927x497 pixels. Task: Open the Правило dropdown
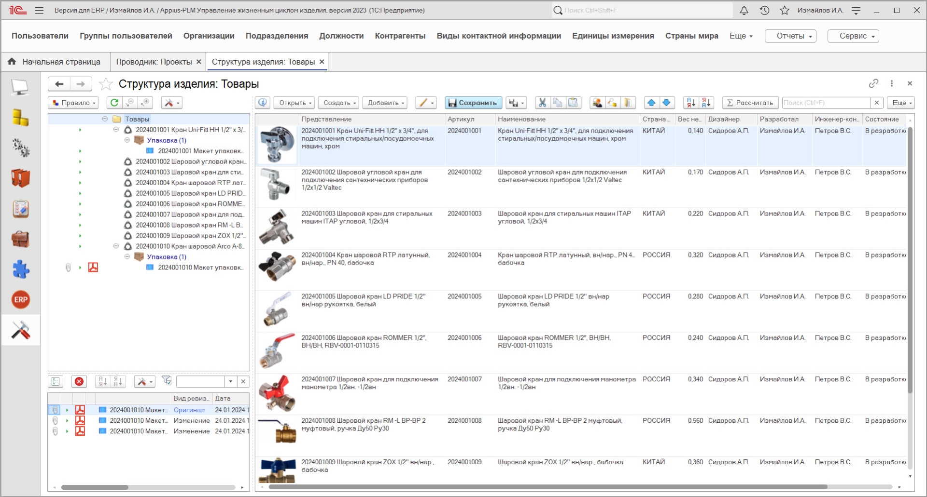tap(73, 103)
